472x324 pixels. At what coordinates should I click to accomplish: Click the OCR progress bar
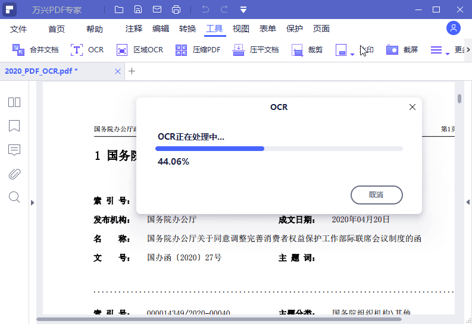click(x=279, y=149)
